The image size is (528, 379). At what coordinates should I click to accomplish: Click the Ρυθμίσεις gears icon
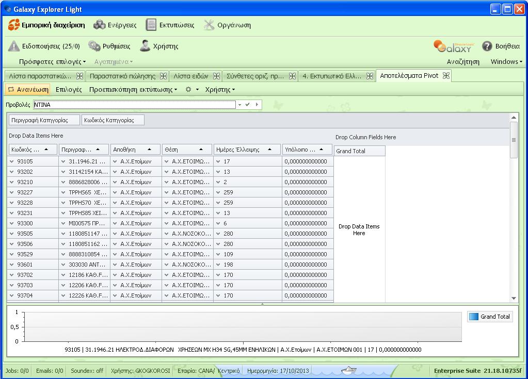click(x=94, y=46)
